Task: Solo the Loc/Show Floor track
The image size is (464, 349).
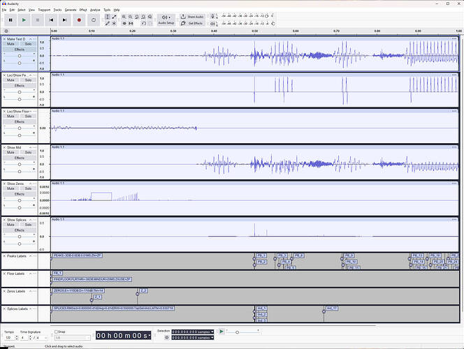Action: click(28, 116)
